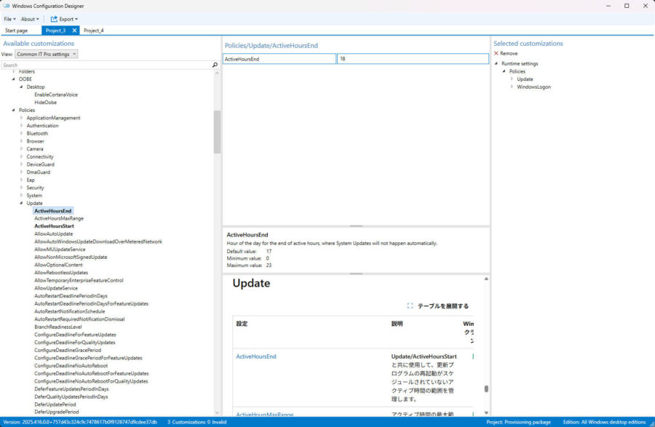Viewport: 655px width, 427px height.
Task: Expand the ApplicationManagement policy node
Action: [22, 118]
